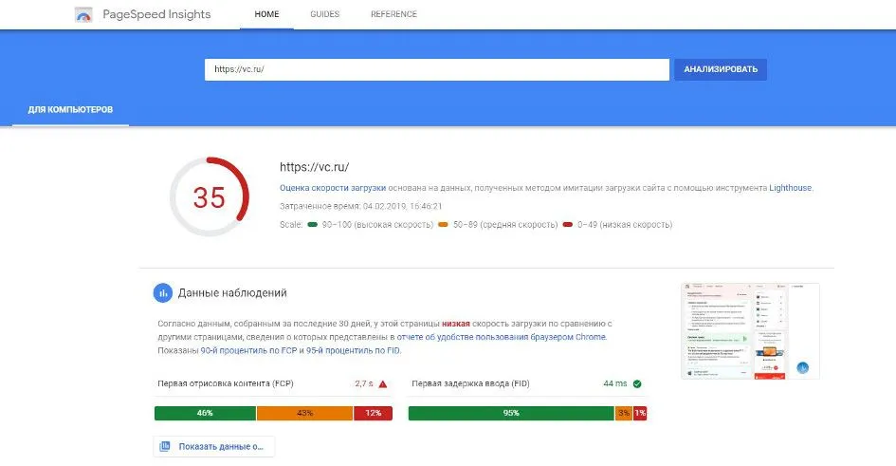Screen dimensions: 896x466
Task: Click the red word низкая in description
Action: point(455,324)
